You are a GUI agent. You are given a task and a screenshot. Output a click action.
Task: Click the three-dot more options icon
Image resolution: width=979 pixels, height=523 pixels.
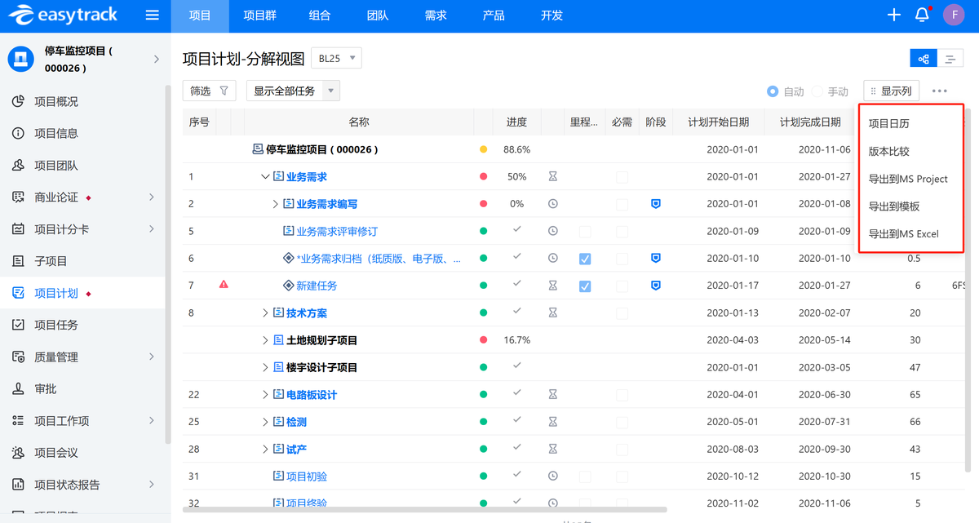tap(940, 91)
